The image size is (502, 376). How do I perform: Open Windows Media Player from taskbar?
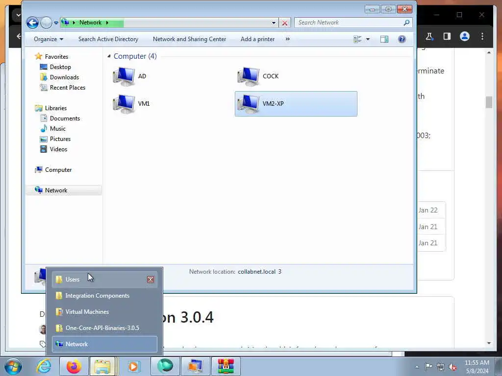[133, 366]
